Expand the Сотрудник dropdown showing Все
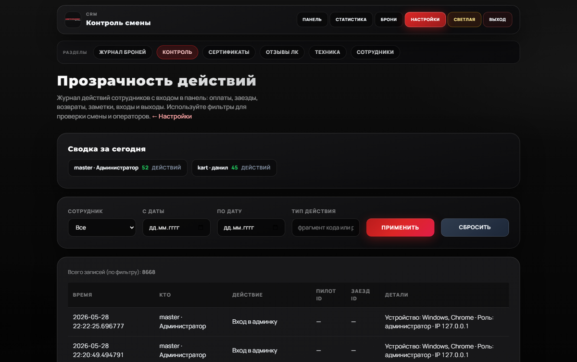The height and width of the screenshot is (362, 577). 102,228
